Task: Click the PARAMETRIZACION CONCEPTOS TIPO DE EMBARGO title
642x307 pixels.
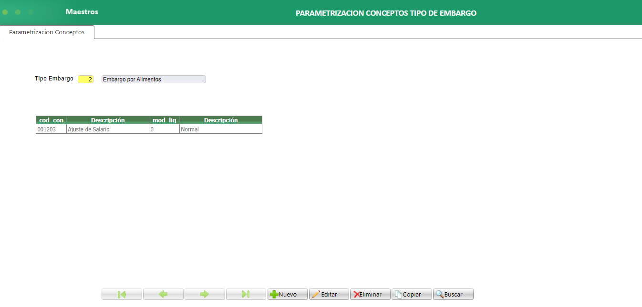Action: (386, 13)
